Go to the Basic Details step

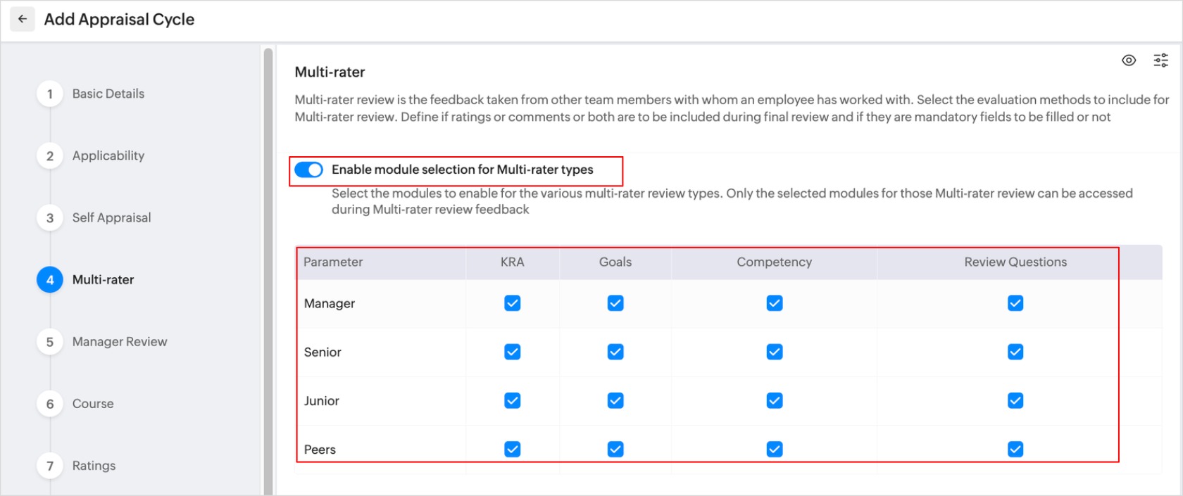pos(108,94)
